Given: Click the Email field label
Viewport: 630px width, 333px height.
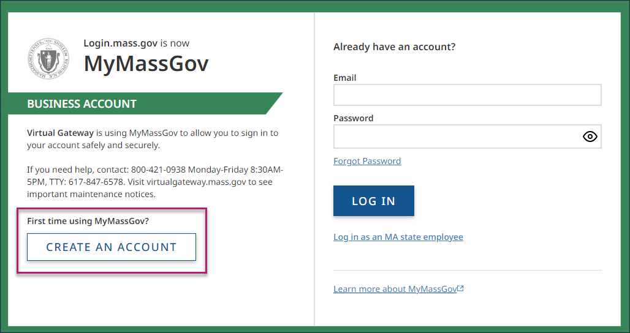Looking at the screenshot, I should pyautogui.click(x=344, y=78).
